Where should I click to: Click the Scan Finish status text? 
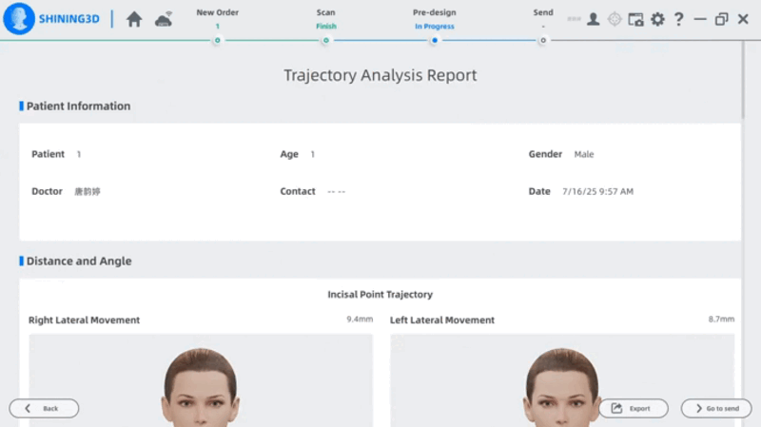click(x=326, y=27)
